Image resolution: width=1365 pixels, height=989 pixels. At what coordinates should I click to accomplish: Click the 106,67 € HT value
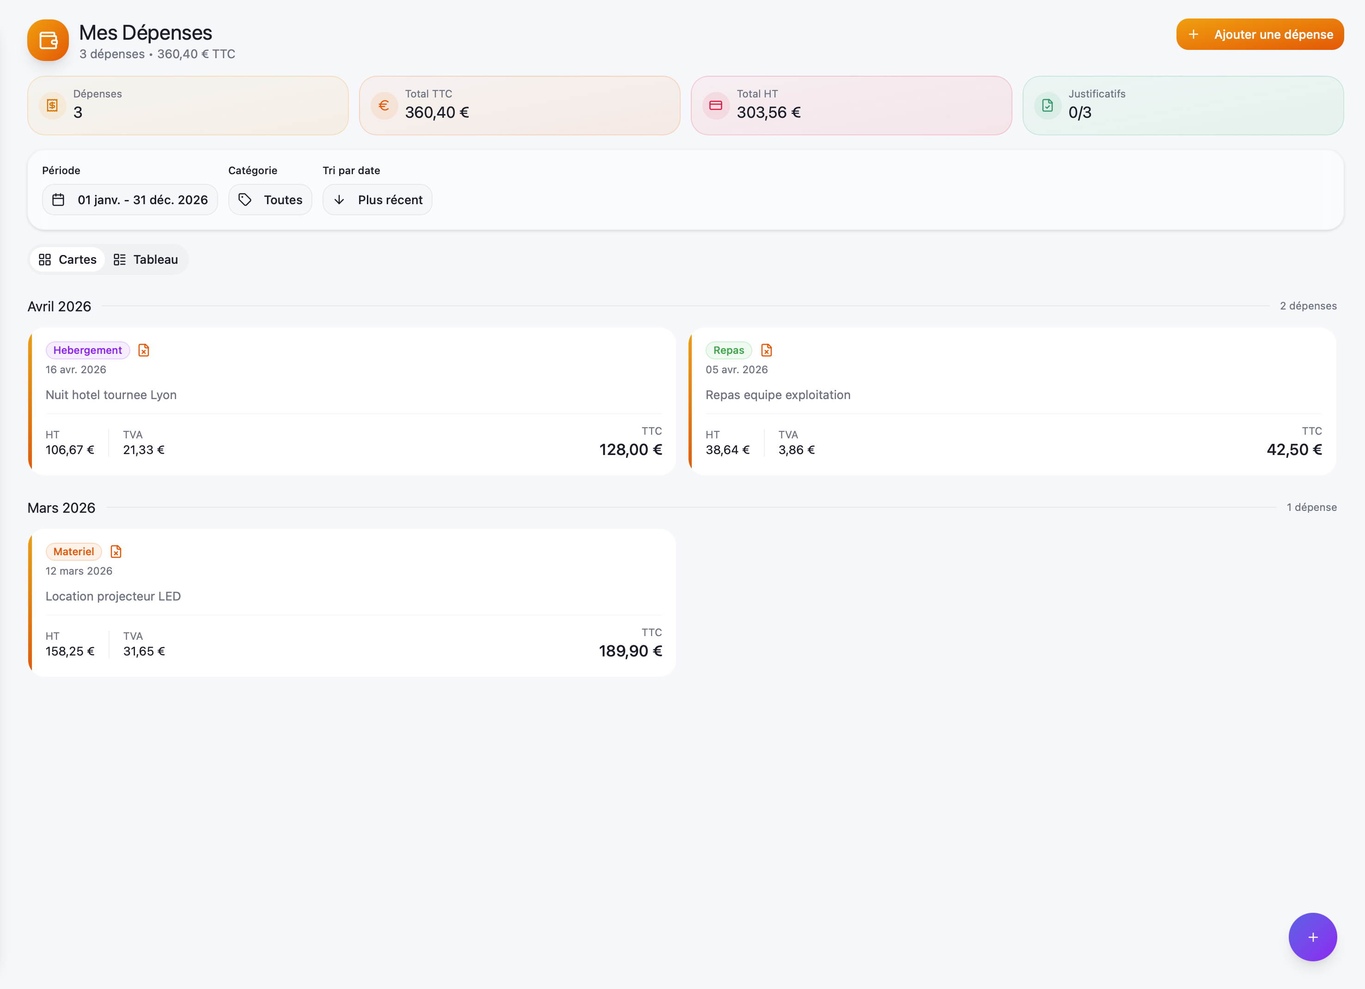(70, 450)
